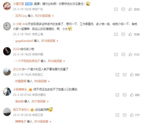Like ZLSD's comment with 1131 likes
Screen dimensions: 142x125
130,55
